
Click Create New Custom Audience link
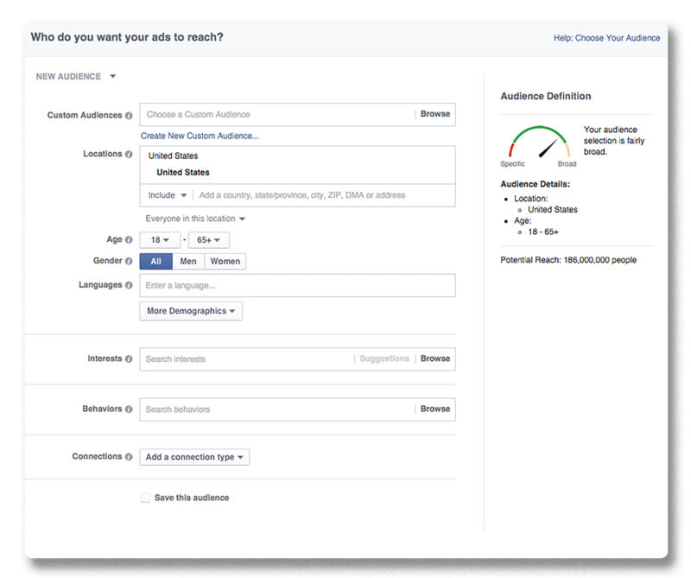pos(200,136)
